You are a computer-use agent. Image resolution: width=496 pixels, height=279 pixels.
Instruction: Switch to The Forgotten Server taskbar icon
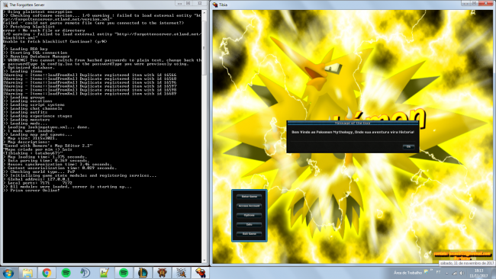182,273
